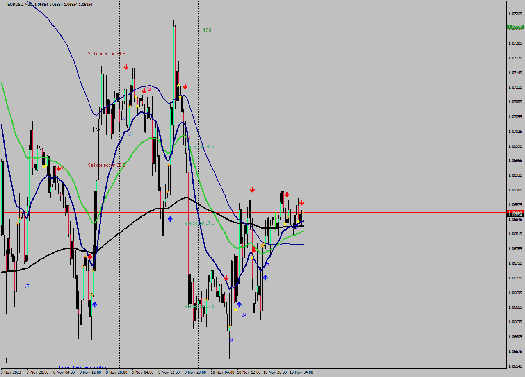The image size is (525, 377).
Task: Click the 1.06695 price scale value
Action: (x=516, y=293)
